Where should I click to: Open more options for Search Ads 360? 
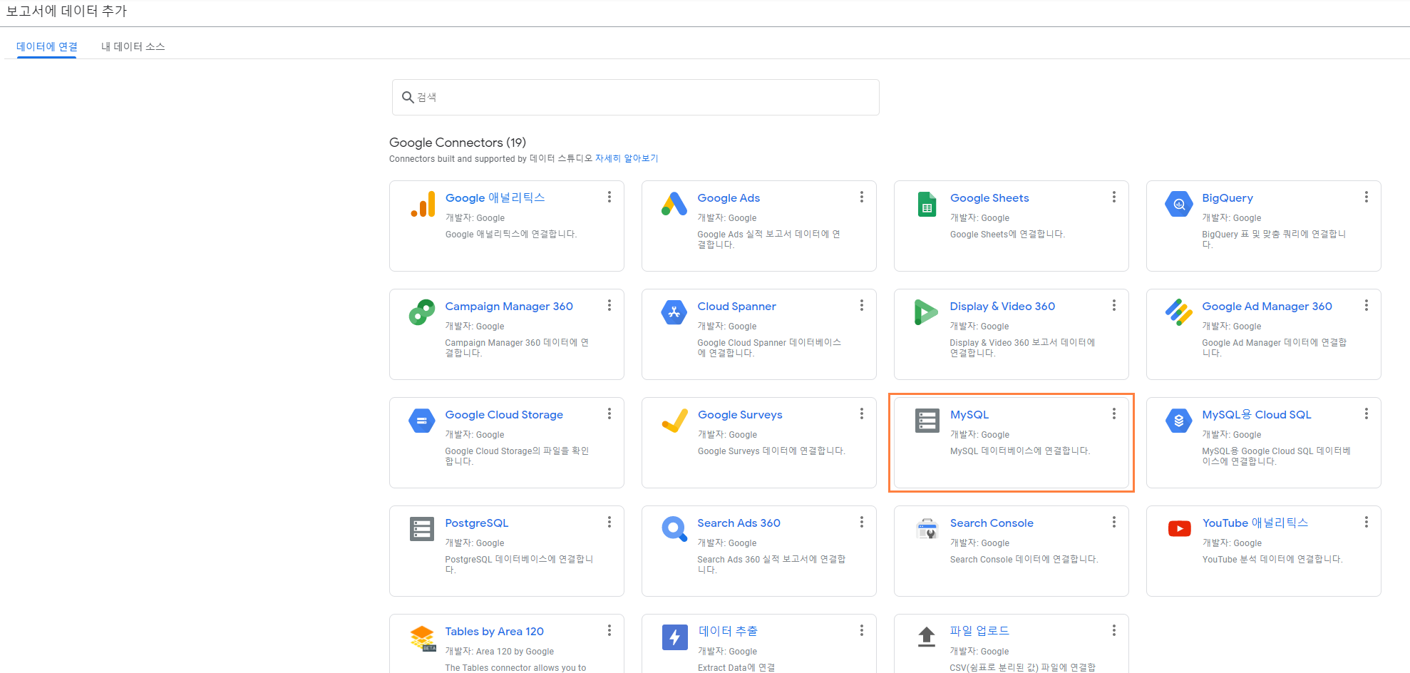tap(862, 522)
